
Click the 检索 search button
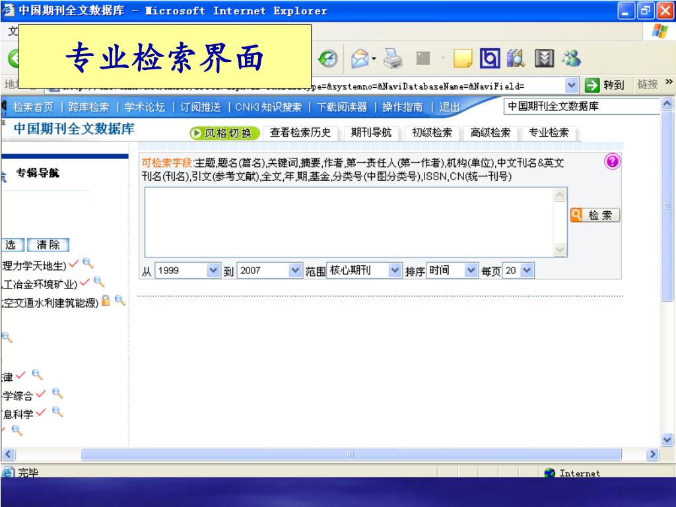pyautogui.click(x=595, y=215)
